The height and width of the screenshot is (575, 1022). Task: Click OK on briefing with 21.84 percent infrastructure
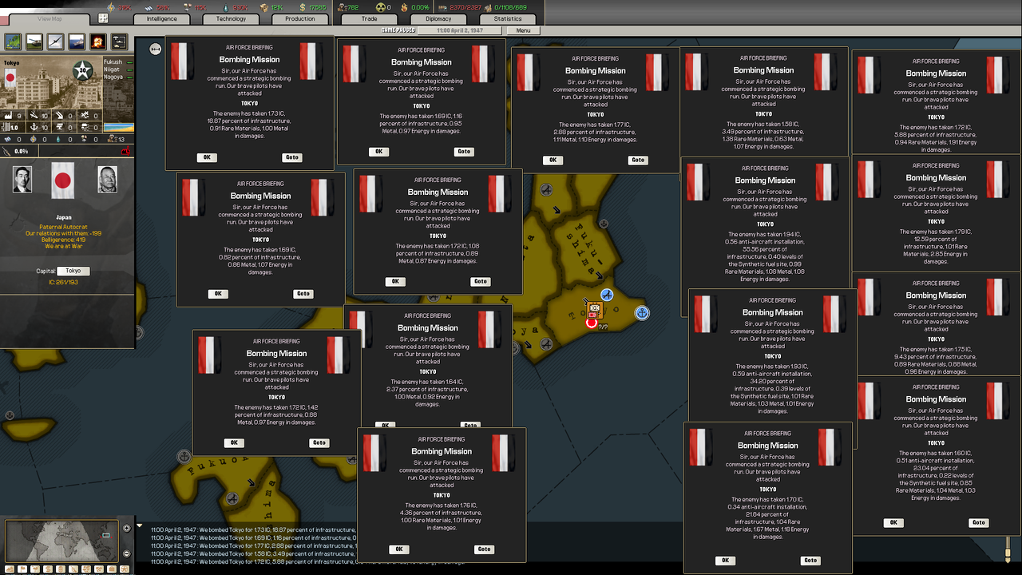click(x=725, y=561)
